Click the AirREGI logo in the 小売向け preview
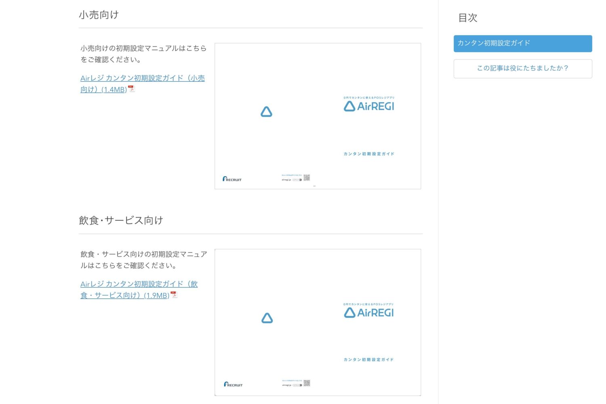The width and height of the screenshot is (606, 404). 369,106
